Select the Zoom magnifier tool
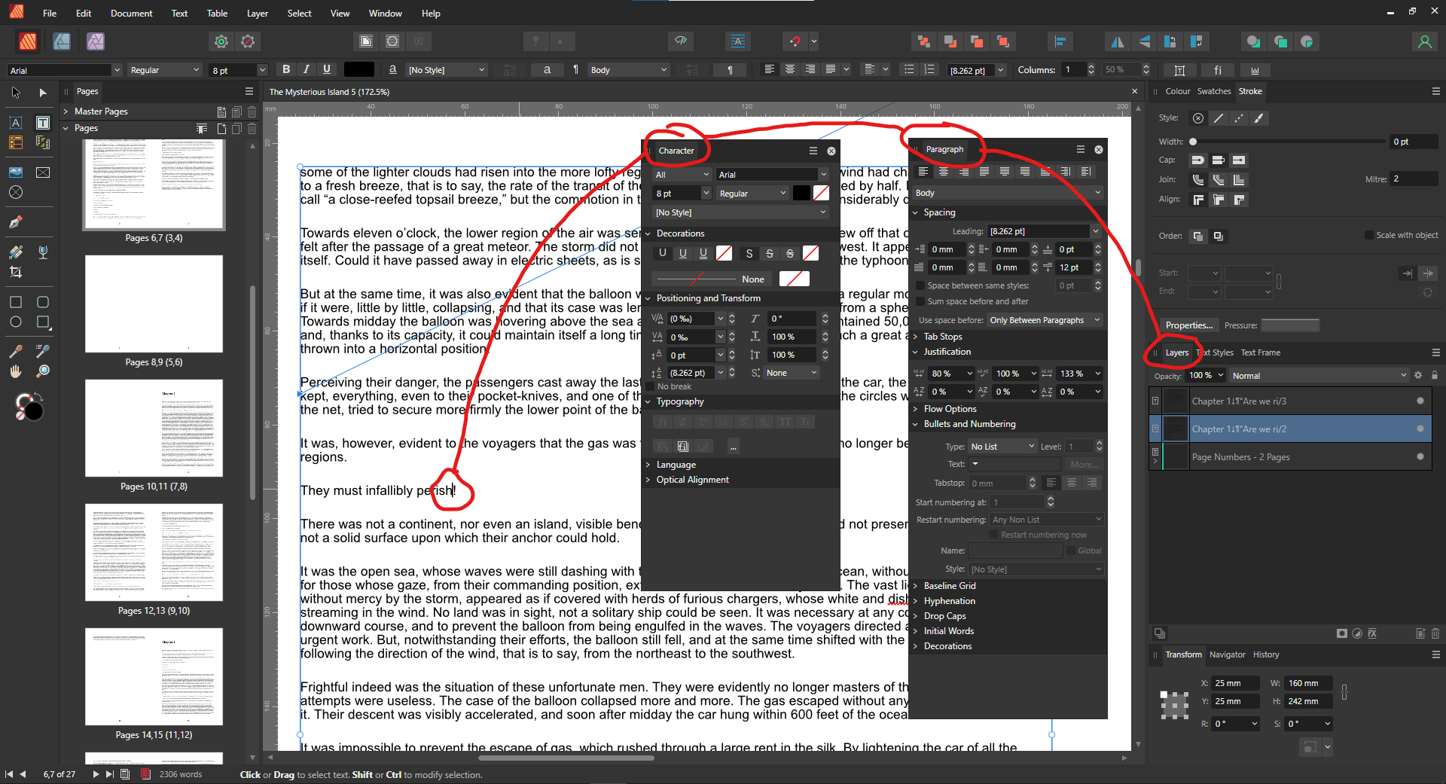Image resolution: width=1446 pixels, height=784 pixels. click(x=43, y=371)
